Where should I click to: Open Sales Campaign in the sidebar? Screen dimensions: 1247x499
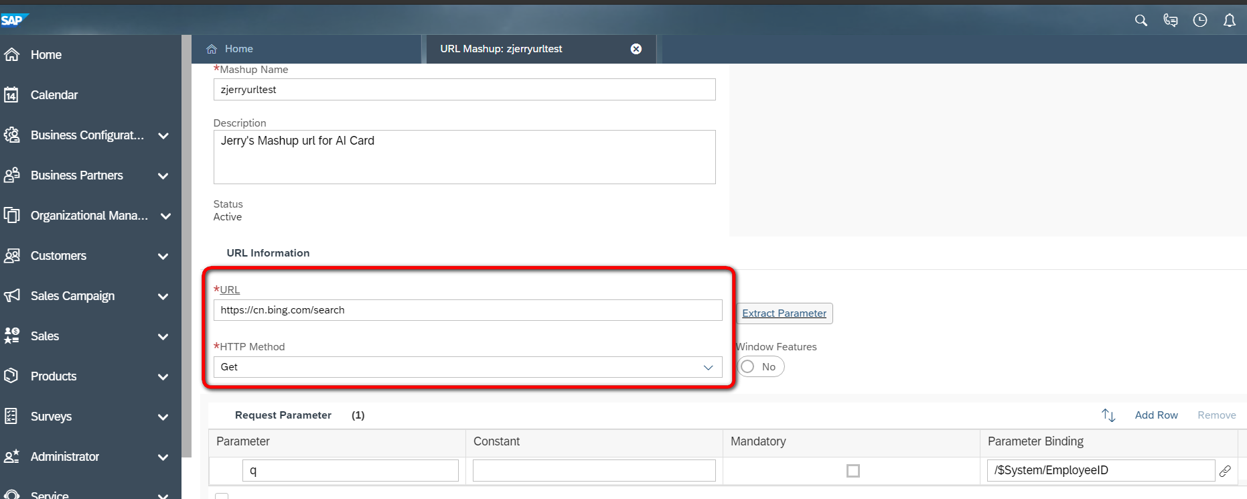[x=72, y=296]
